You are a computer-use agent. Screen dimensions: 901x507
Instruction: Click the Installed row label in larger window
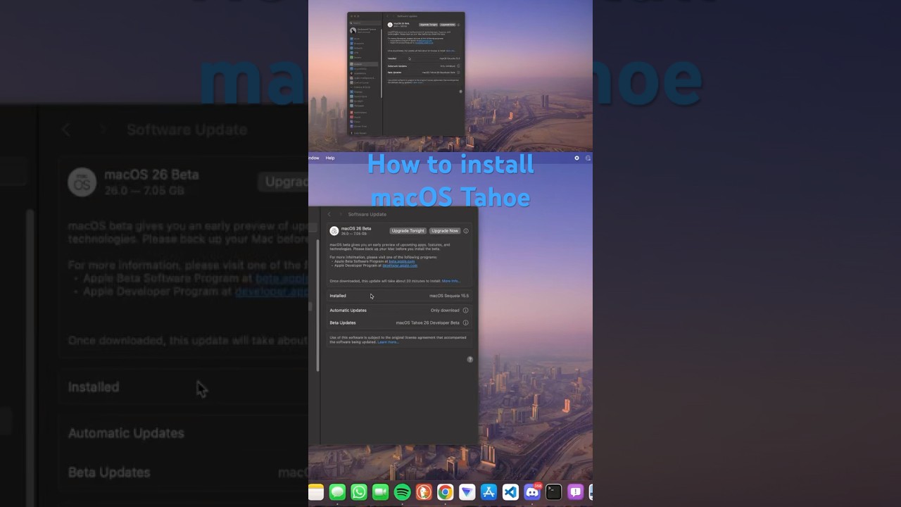338,296
